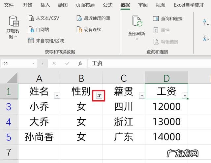Open Recent Sources (最近使用的源)

click(x=79, y=18)
